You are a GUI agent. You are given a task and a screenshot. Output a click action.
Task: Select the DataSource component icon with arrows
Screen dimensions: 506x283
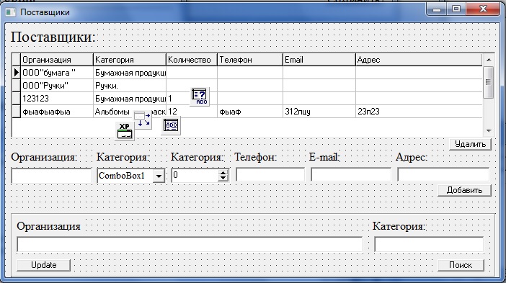click(x=142, y=120)
